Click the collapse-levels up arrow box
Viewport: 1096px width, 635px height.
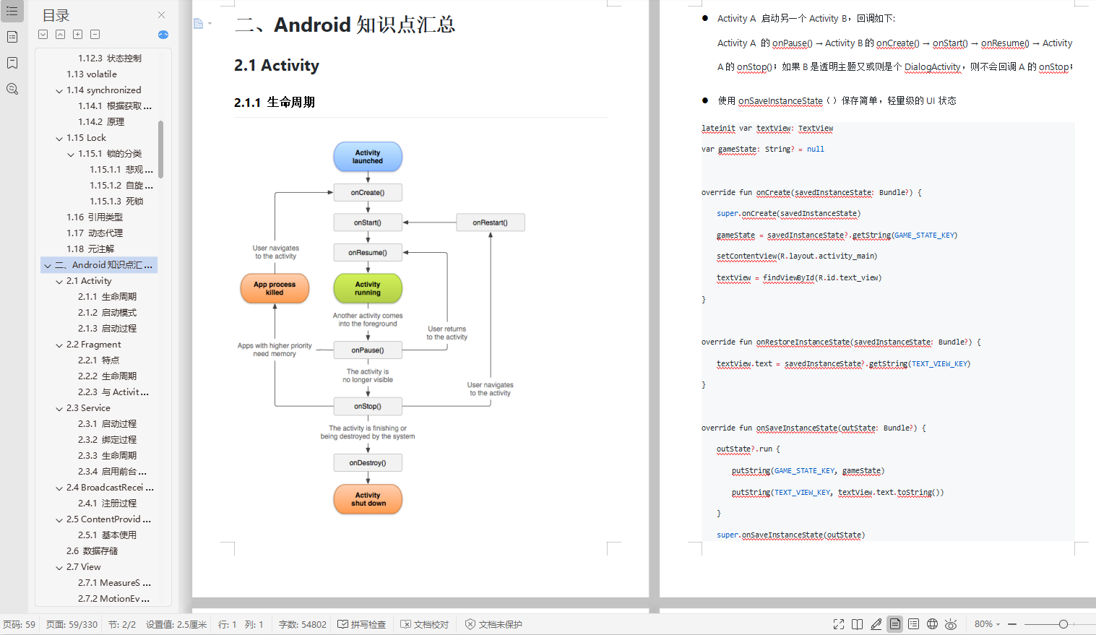point(61,35)
